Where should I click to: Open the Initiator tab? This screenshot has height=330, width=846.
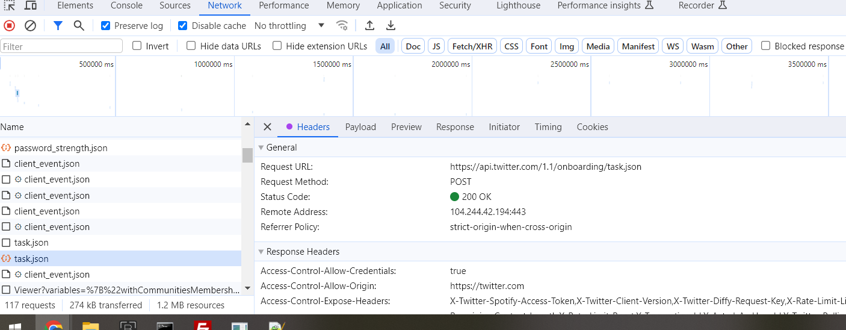tap(504, 127)
